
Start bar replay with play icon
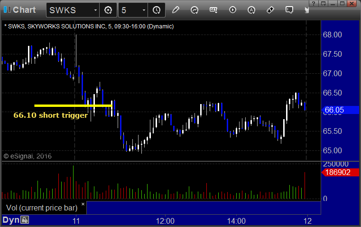(x=232, y=10)
